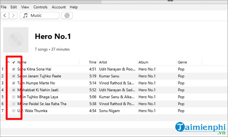The width and height of the screenshot is (228, 137).
Task: Select the song Tum Humpe Marte Ho
Action: click(x=36, y=83)
